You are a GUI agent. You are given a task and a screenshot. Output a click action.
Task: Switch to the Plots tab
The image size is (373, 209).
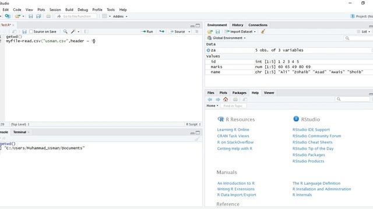click(x=223, y=93)
